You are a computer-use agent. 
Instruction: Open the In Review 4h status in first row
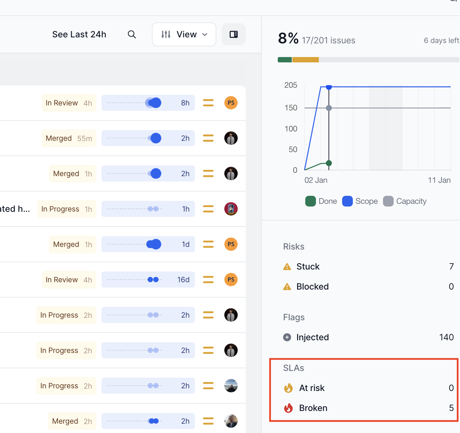pos(69,103)
